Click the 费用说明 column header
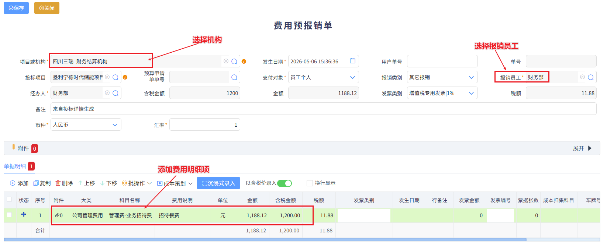Image resolution: width=607 pixels, height=246 pixels. 182,200
